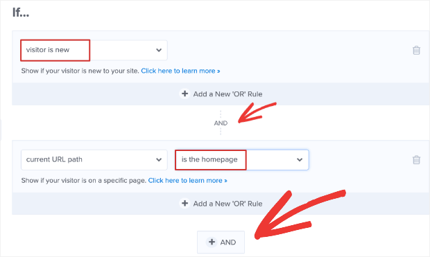This screenshot has width=430, height=257.
Task: Click the 'AND' label between the rules
Action: [221, 123]
